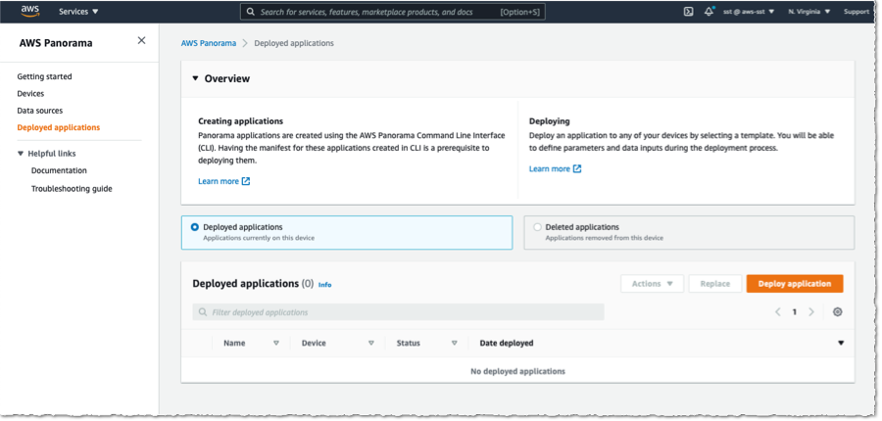Sort by Date deployed column arrow

coord(841,343)
